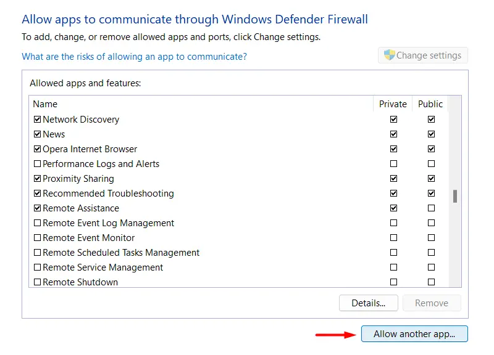
Task: Enable Performance Logs and Alerts checkbox
Action: click(38, 164)
